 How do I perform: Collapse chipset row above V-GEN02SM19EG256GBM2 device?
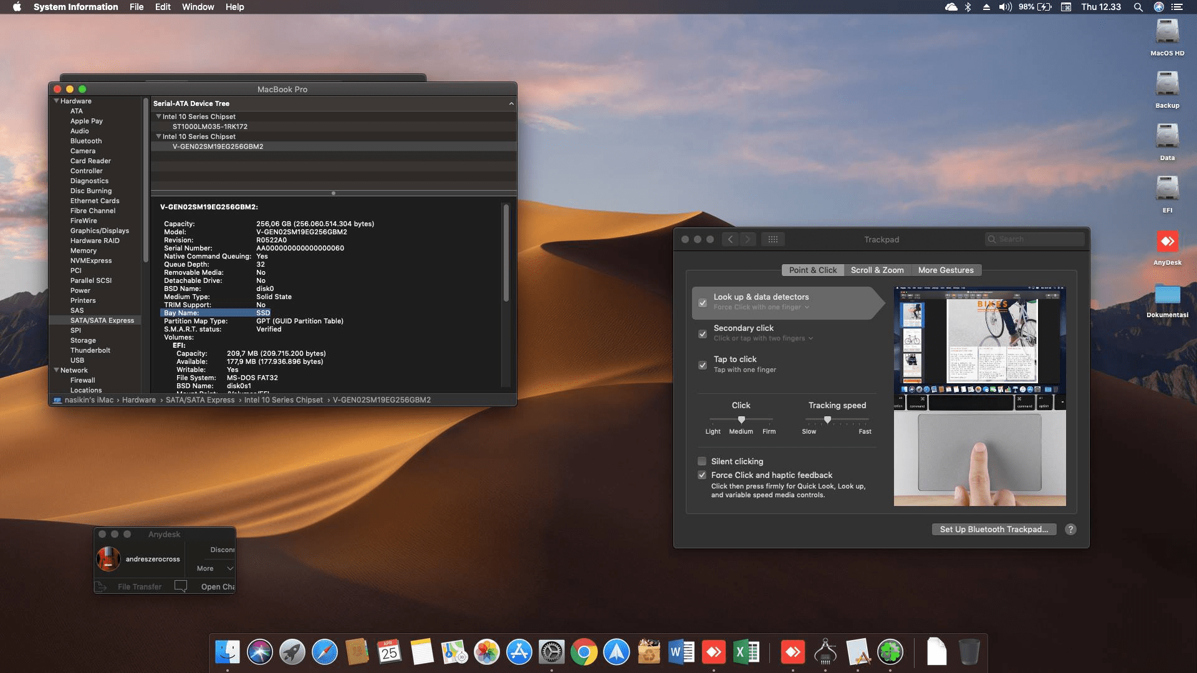(158, 136)
